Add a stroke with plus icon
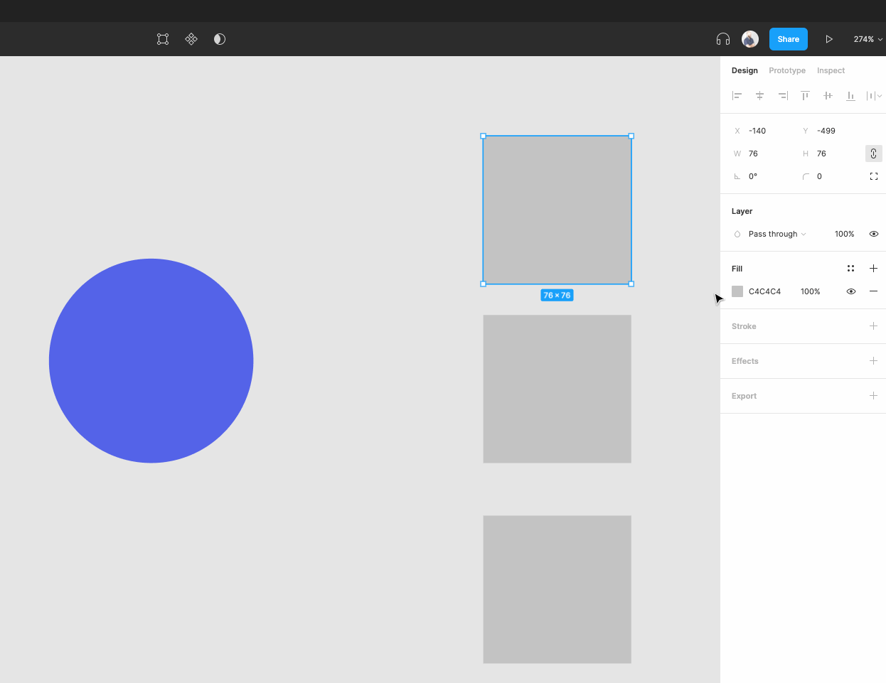886x683 pixels. [874, 326]
